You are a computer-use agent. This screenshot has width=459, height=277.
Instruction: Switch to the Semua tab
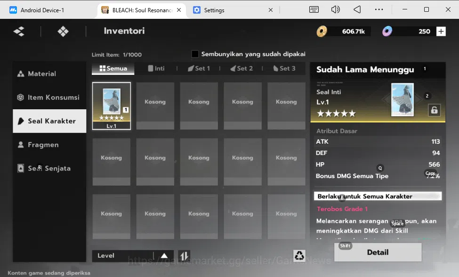point(113,68)
